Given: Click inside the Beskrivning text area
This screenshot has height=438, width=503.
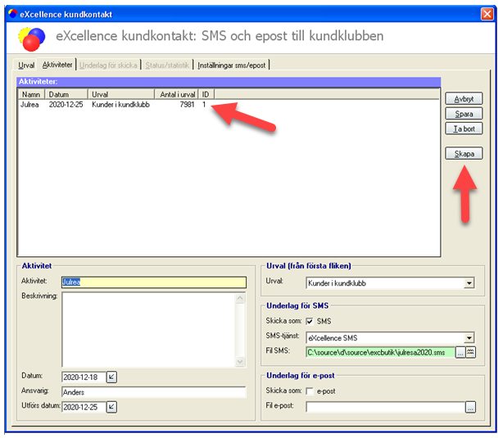Looking at the screenshot, I should point(149,329).
